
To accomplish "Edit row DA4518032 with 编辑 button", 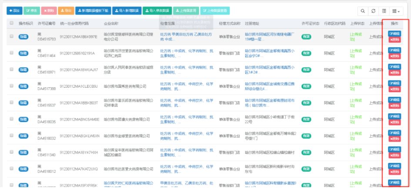I will (x=394, y=133).
